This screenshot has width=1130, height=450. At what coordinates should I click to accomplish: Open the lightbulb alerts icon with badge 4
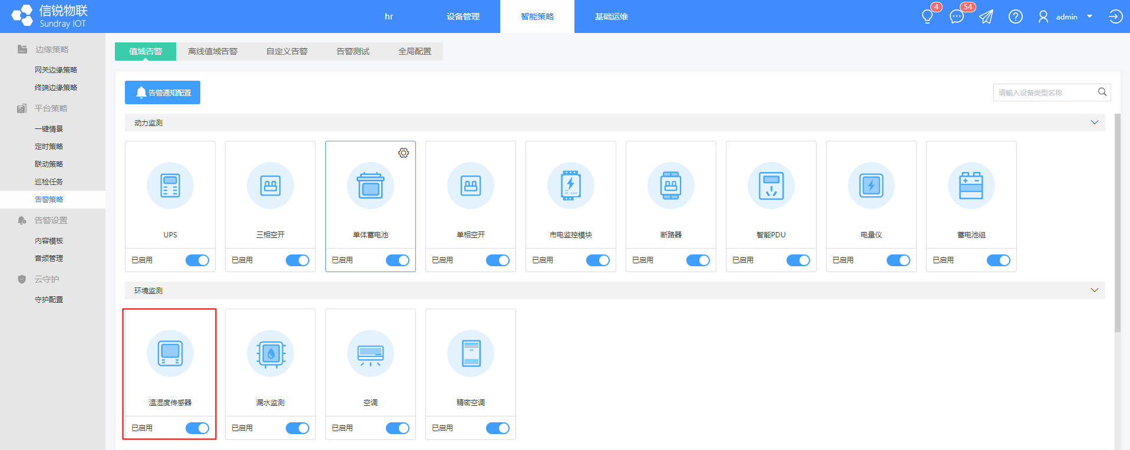click(927, 16)
